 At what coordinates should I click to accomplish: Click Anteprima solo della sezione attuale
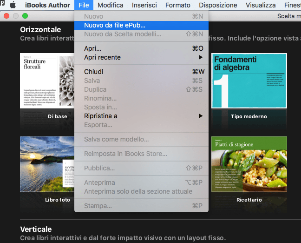coord(141,191)
